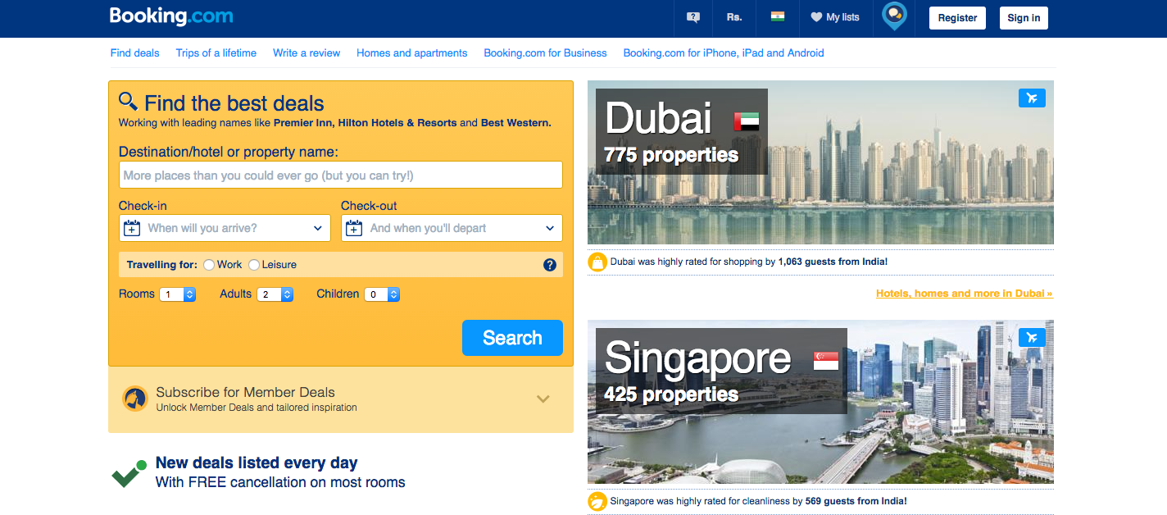Go to Write a review

(307, 53)
